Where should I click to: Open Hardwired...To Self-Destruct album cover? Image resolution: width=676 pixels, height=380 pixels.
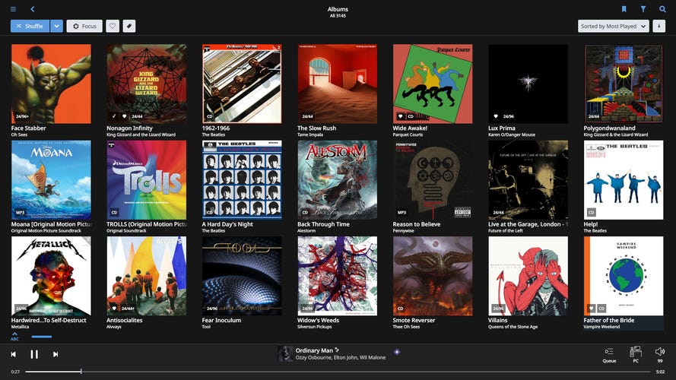(51, 276)
